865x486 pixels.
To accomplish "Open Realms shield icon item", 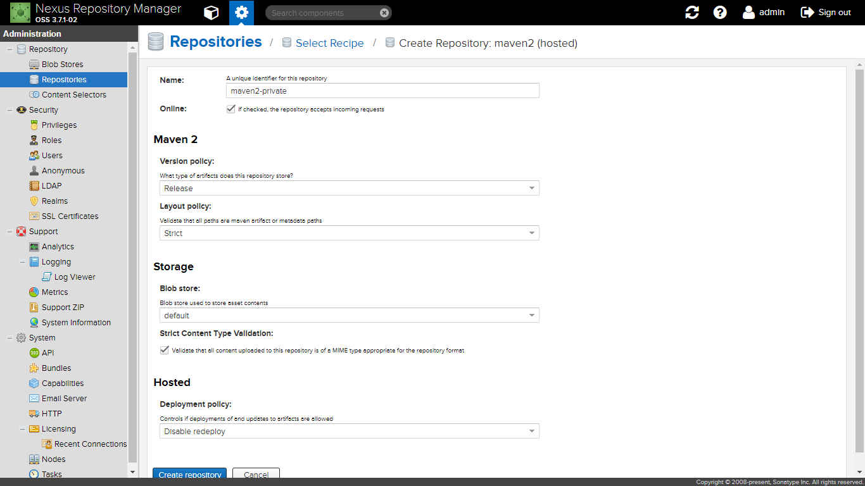I will tap(34, 201).
